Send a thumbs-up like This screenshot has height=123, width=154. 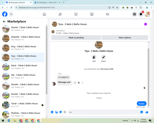pyautogui.click(x=147, y=112)
